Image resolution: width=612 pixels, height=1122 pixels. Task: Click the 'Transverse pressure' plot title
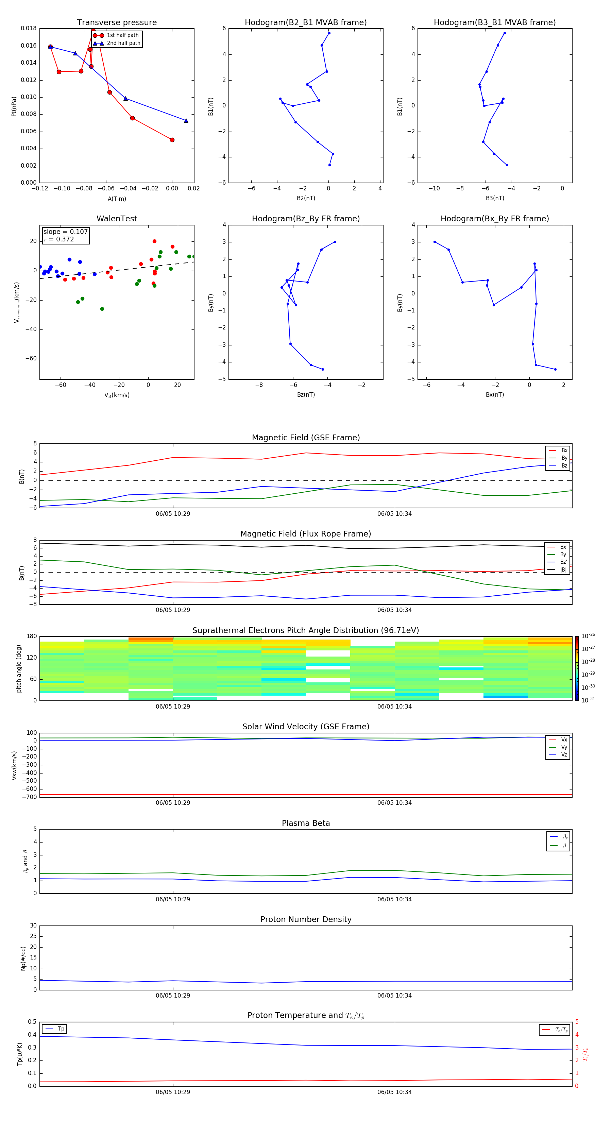tap(117, 22)
